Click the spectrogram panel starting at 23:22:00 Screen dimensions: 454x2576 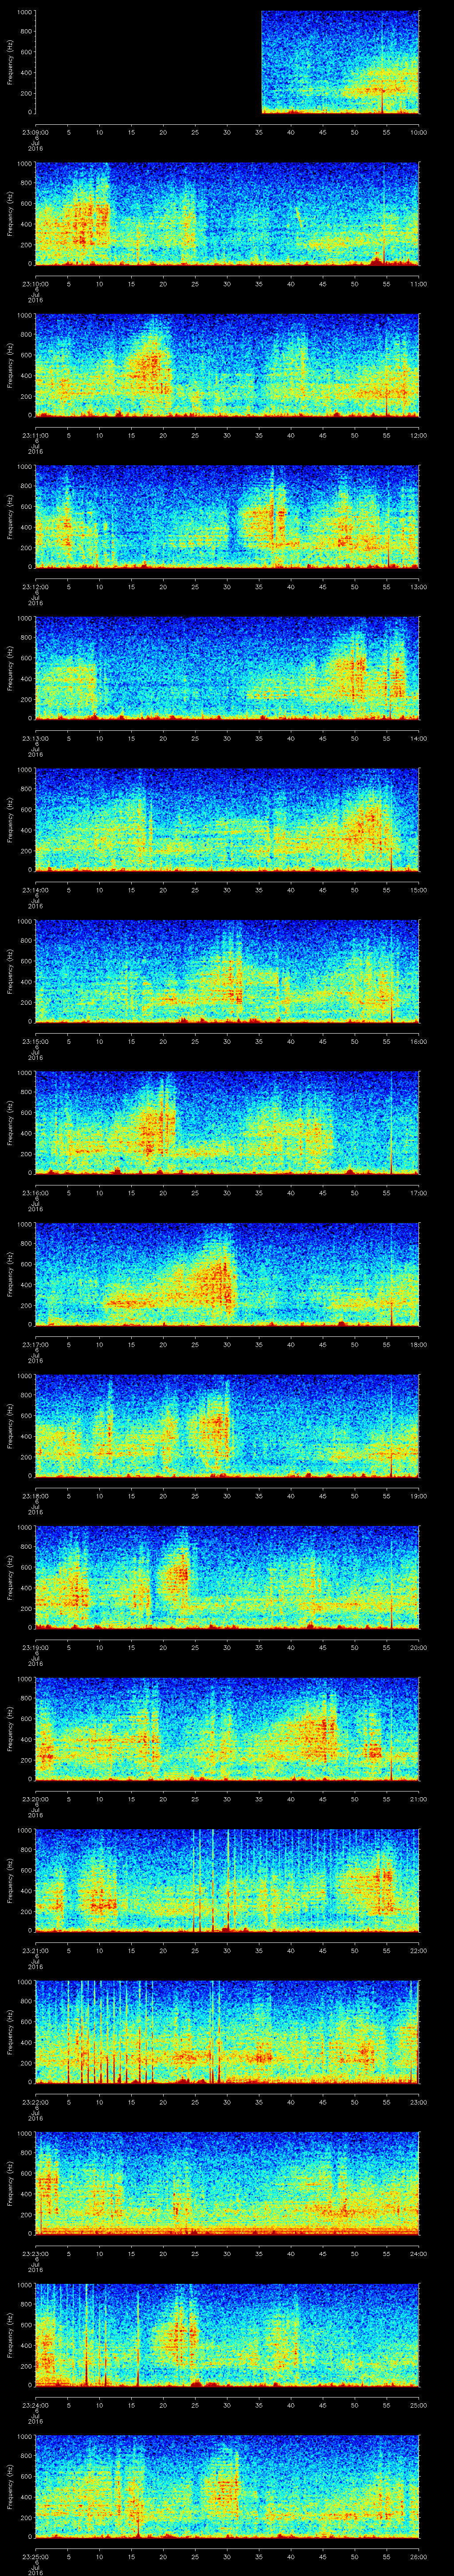tap(227, 2032)
